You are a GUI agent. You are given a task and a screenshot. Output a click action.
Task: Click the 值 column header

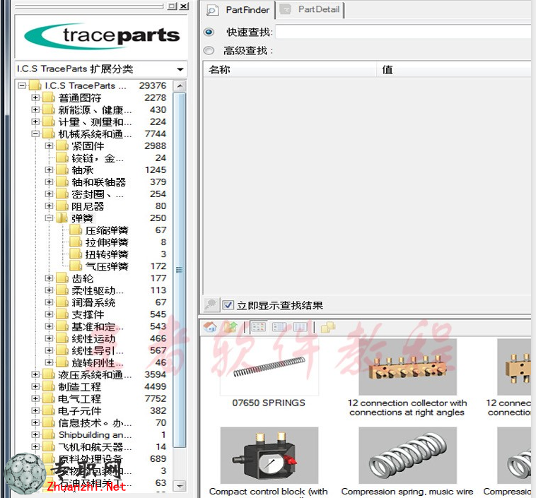coord(455,70)
